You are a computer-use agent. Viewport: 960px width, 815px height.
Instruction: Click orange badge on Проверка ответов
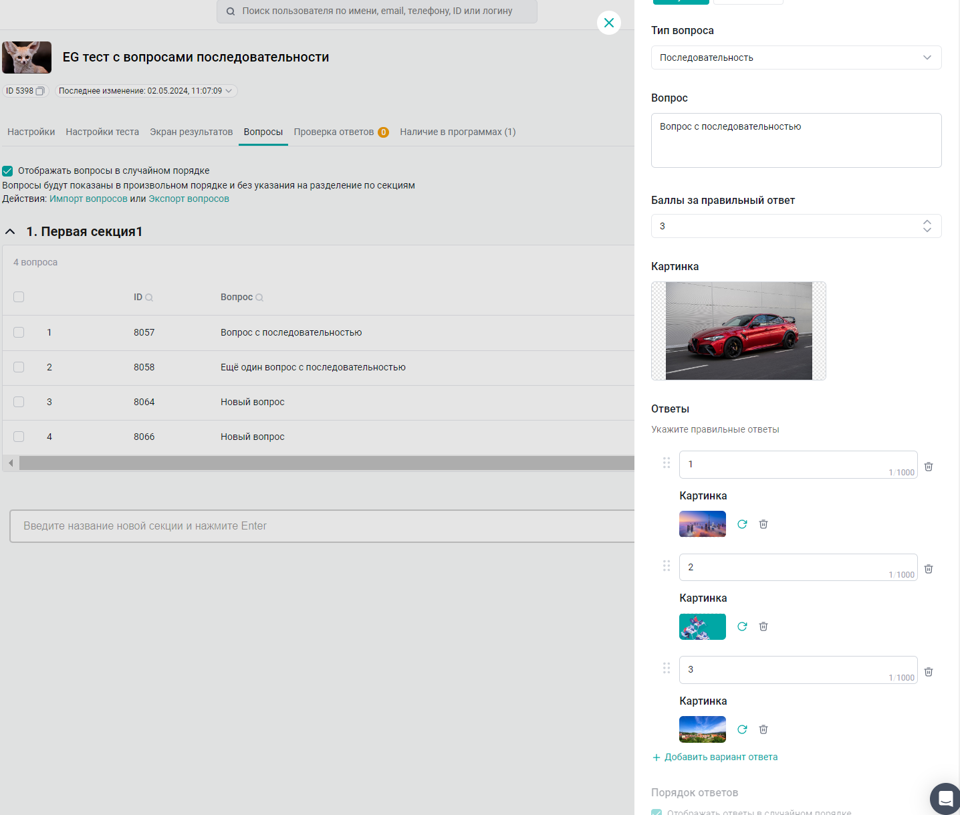[x=383, y=132]
